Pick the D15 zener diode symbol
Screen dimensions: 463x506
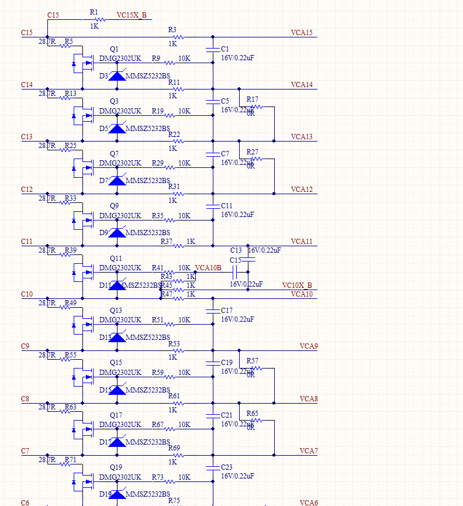(117, 390)
